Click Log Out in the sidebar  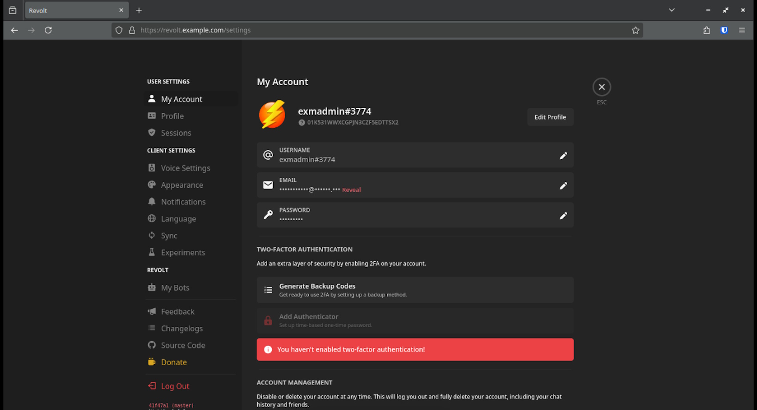[175, 386]
